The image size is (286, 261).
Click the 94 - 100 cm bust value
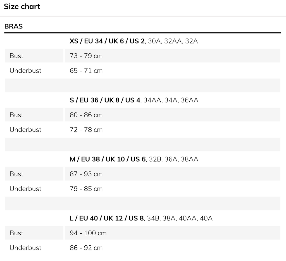tap(88, 233)
